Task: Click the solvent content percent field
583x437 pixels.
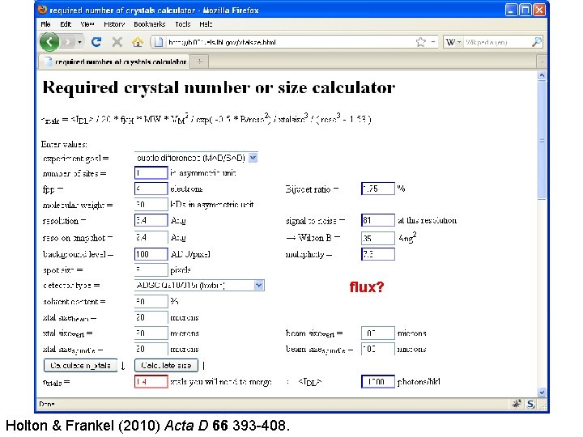Action: (151, 301)
